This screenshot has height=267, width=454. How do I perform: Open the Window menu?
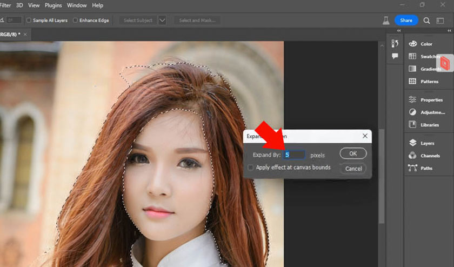77,5
